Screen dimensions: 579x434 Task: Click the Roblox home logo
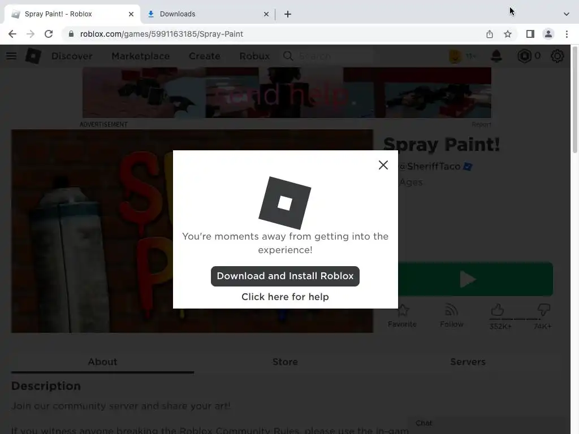(33, 56)
